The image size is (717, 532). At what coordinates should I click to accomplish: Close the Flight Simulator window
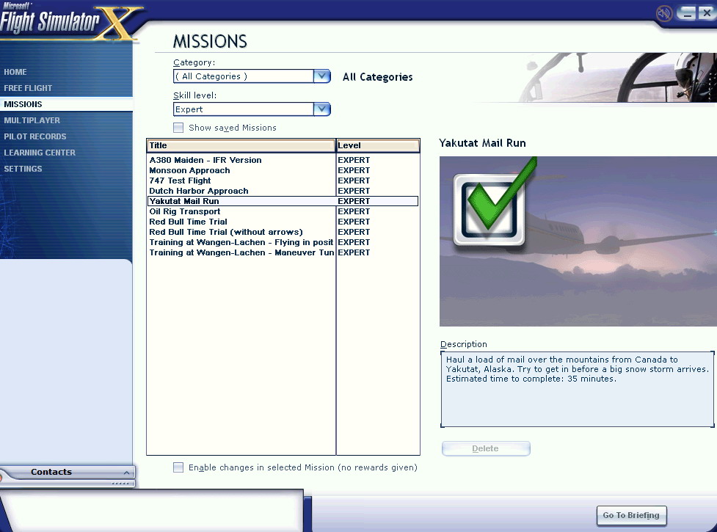(x=707, y=12)
